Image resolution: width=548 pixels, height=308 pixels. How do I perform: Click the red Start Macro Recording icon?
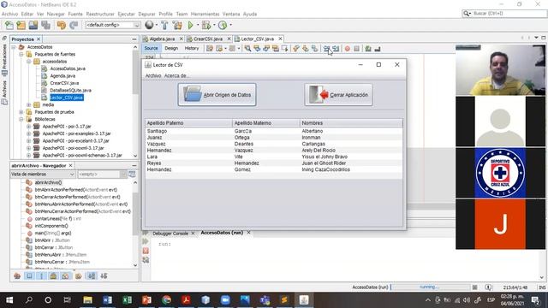(x=347, y=49)
